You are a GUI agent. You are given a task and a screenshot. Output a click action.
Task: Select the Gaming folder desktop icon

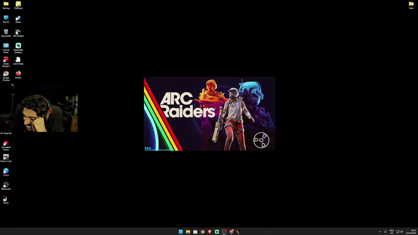6,5
